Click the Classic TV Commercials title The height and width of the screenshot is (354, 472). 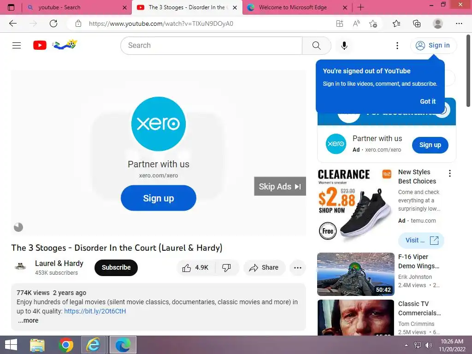click(419, 308)
